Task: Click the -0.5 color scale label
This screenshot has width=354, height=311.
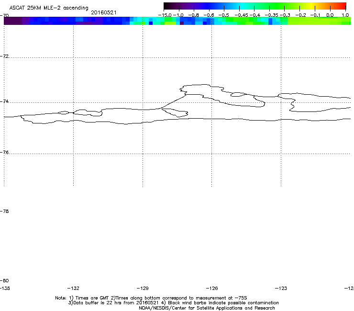Action: [224, 15]
